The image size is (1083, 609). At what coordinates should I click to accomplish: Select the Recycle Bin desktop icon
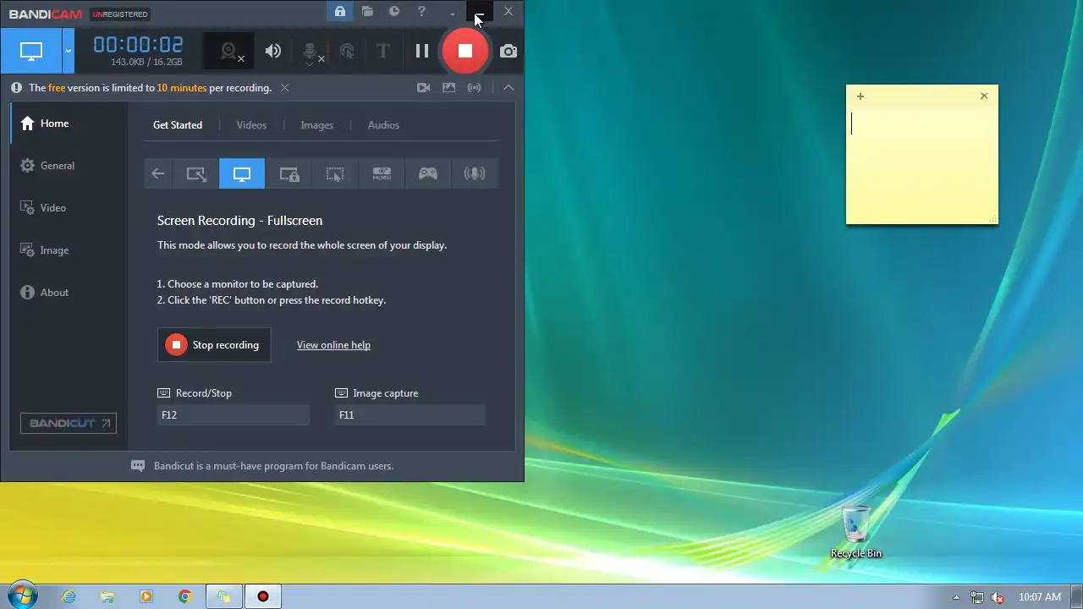click(x=856, y=531)
